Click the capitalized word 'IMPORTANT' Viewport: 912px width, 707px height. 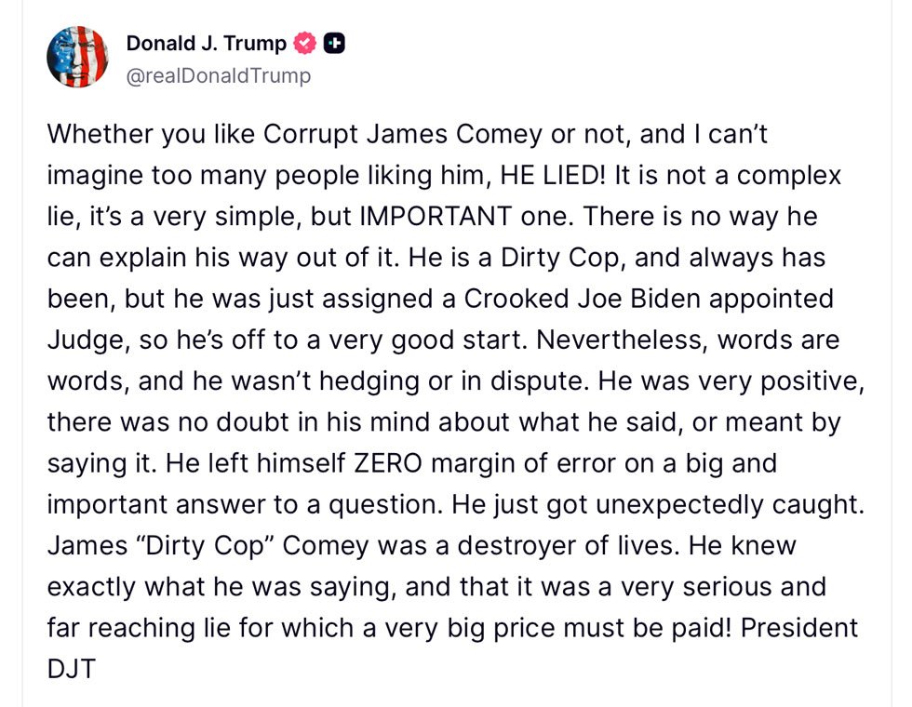point(436,216)
